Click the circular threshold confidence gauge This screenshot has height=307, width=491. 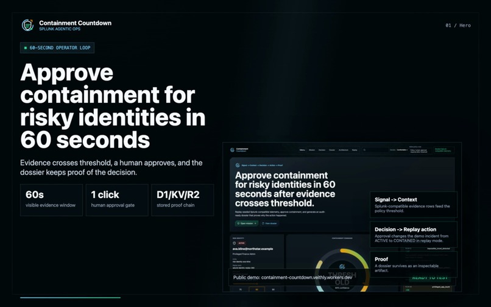pyautogui.click(x=342, y=271)
